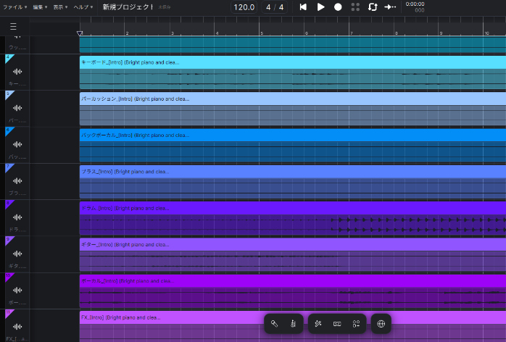Open the 編集 dropdown menu

tap(40, 7)
